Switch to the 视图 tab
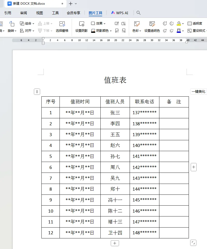 tap(39, 13)
